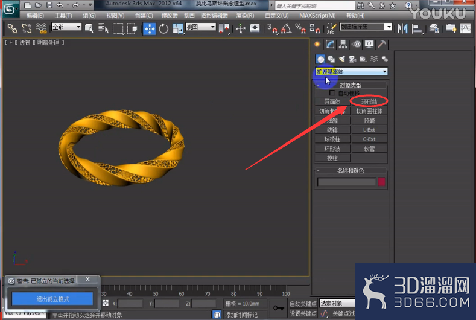Open the quick access toolbar customize arrow
The image size is (476, 320).
90,5
